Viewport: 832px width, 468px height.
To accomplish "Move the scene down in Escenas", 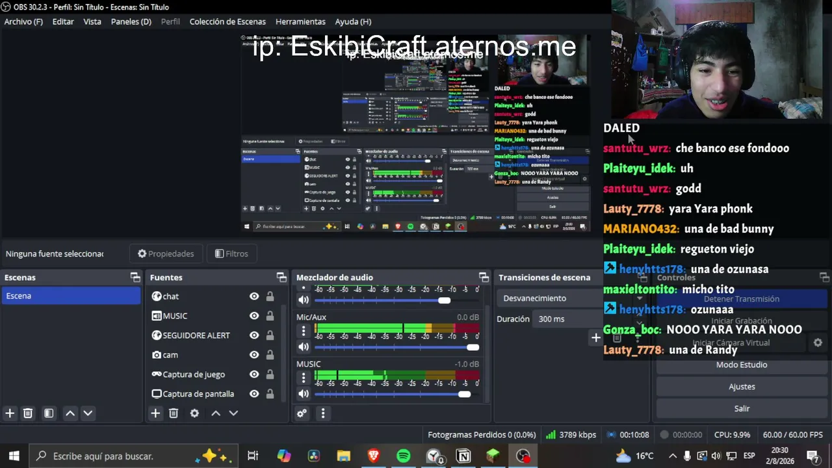I will click(88, 413).
